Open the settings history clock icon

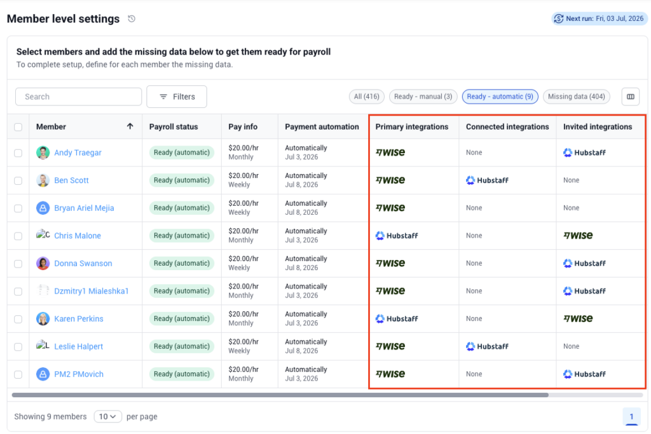pos(132,18)
